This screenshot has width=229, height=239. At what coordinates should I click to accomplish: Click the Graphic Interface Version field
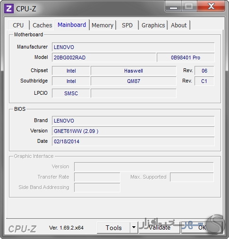[x=144, y=167]
